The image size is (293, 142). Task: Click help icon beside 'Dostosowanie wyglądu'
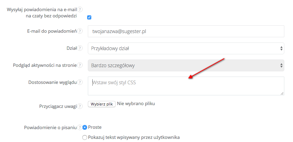click(x=80, y=82)
